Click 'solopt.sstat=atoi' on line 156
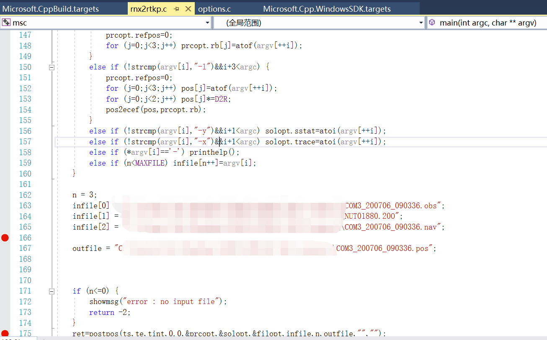The width and height of the screenshot is (547, 340). click(301, 131)
